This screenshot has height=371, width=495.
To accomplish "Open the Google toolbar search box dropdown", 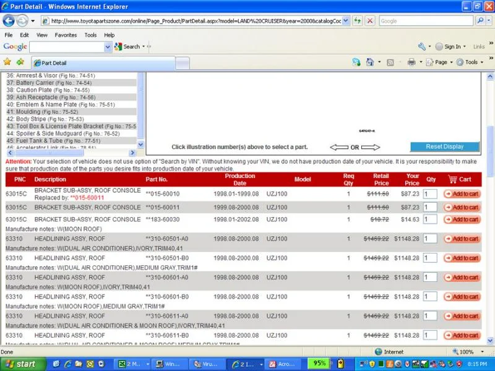I will (107, 47).
